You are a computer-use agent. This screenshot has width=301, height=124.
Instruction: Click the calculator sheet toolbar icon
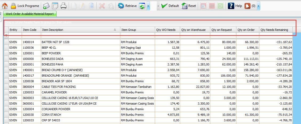(x=55, y=6)
